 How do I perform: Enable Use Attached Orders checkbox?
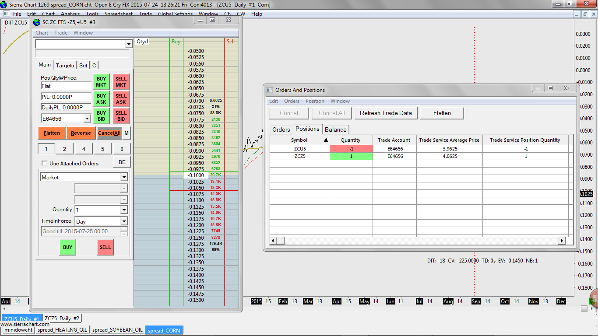(44, 163)
